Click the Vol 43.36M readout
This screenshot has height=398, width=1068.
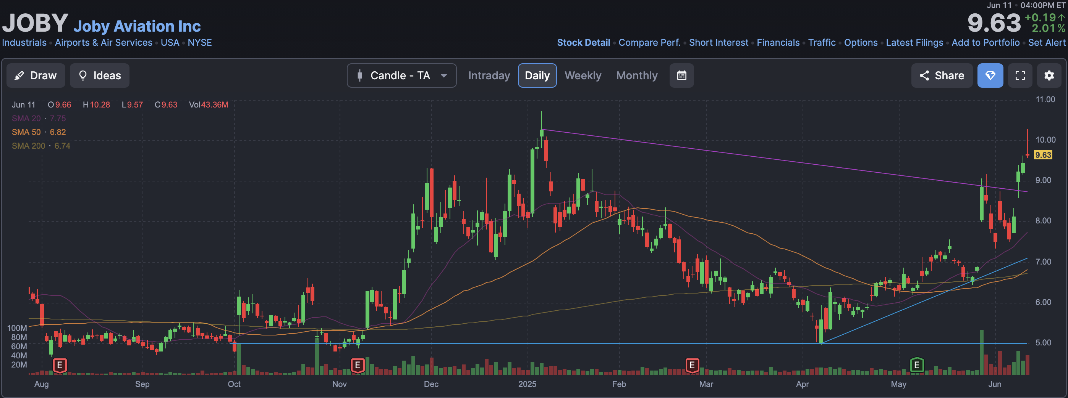(x=209, y=105)
